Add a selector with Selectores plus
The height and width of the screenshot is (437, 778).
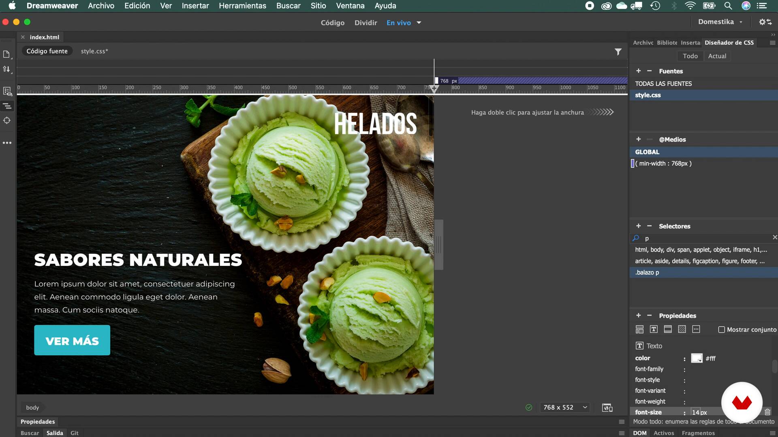click(x=639, y=226)
